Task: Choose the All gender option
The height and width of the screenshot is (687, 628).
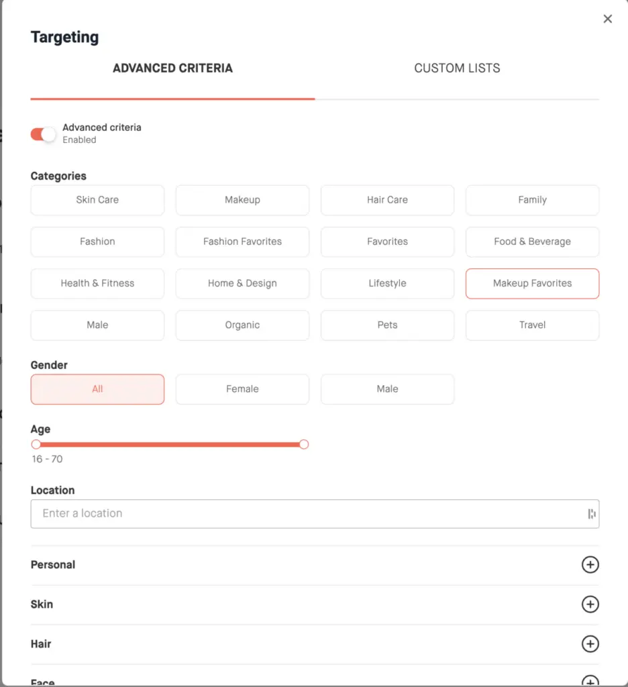Action: (97, 389)
